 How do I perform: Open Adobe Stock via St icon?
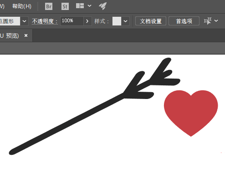pyautogui.click(x=65, y=6)
